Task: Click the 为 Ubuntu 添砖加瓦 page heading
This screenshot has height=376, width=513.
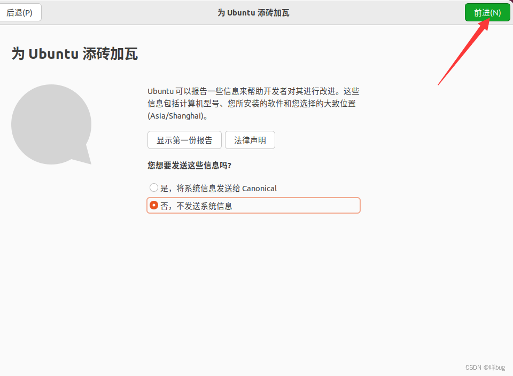Action: pos(75,53)
